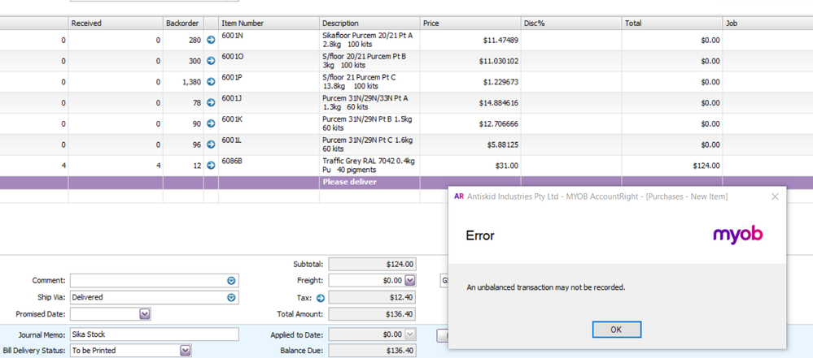Select the purple Please deliver row

click(x=369, y=183)
